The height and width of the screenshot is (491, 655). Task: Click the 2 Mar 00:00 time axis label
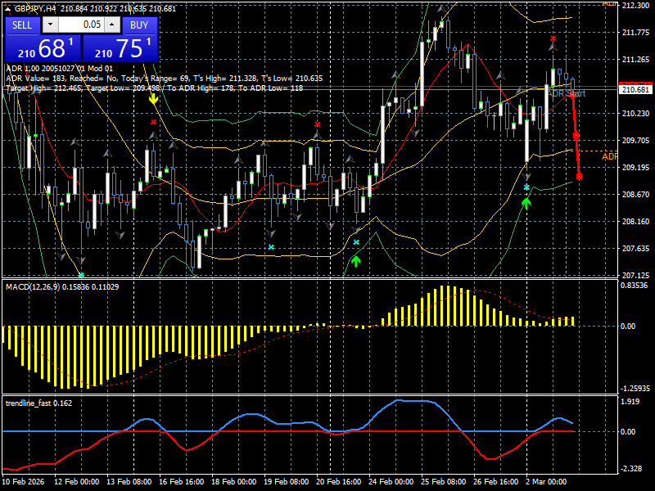546,482
